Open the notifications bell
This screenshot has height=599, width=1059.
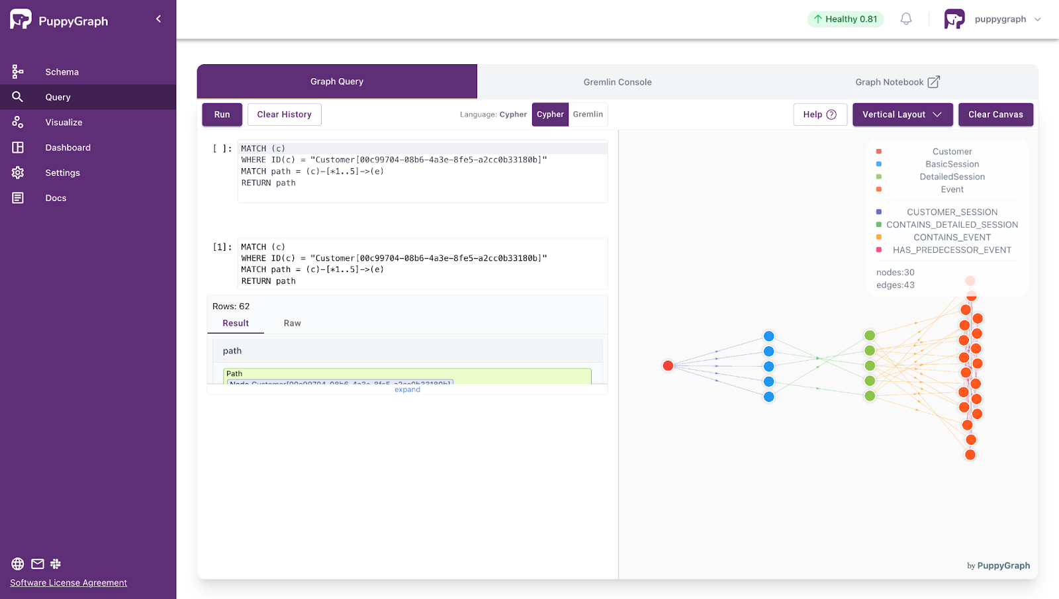click(x=906, y=19)
